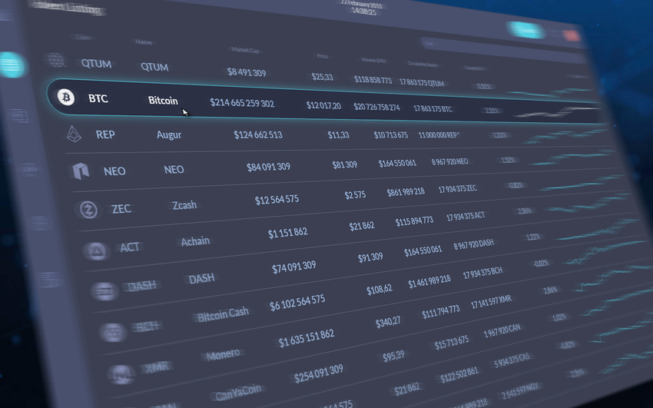Click the date and time display at top
Viewport: 653px width, 408px height.
[x=362, y=8]
